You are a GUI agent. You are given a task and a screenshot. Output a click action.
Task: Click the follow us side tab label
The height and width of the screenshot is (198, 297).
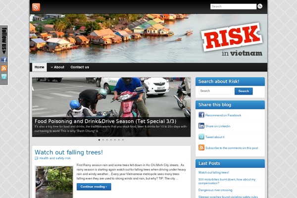[4, 41]
